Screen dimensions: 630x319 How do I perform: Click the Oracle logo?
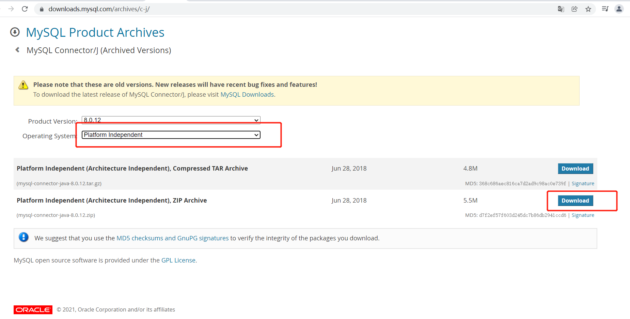tap(33, 309)
